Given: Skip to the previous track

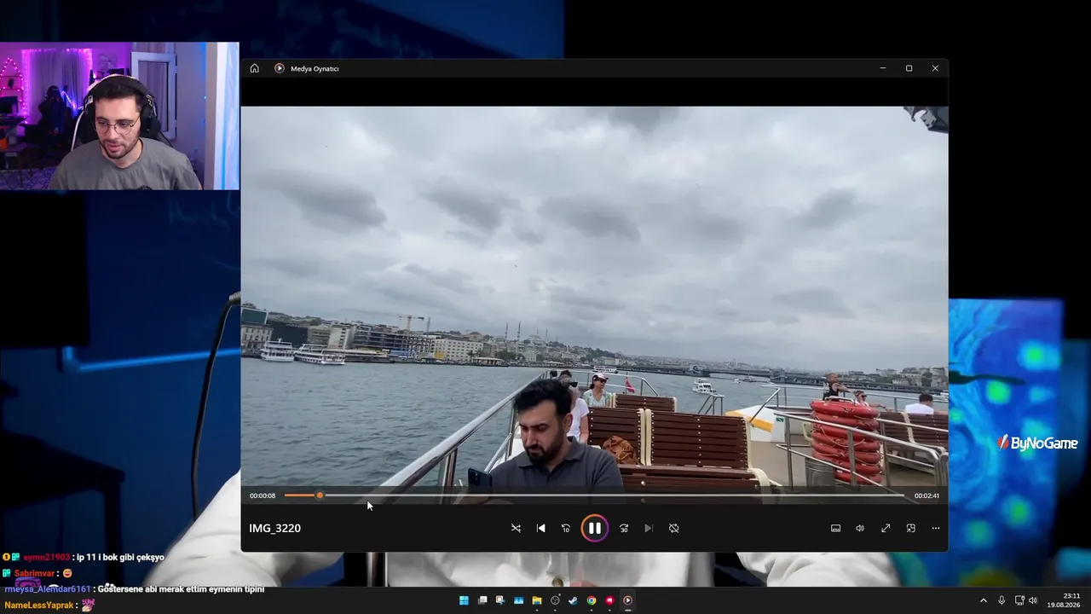Looking at the screenshot, I should (540, 529).
